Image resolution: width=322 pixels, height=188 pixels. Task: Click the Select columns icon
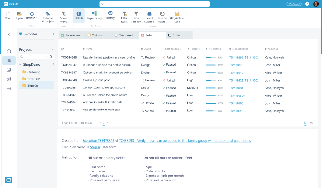pyautogui.click(x=149, y=16)
